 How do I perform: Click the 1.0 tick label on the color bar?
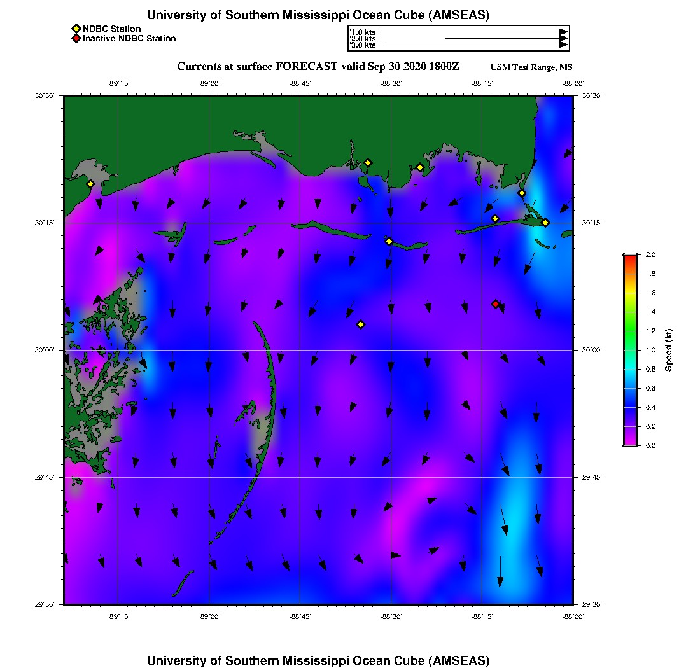pyautogui.click(x=649, y=350)
